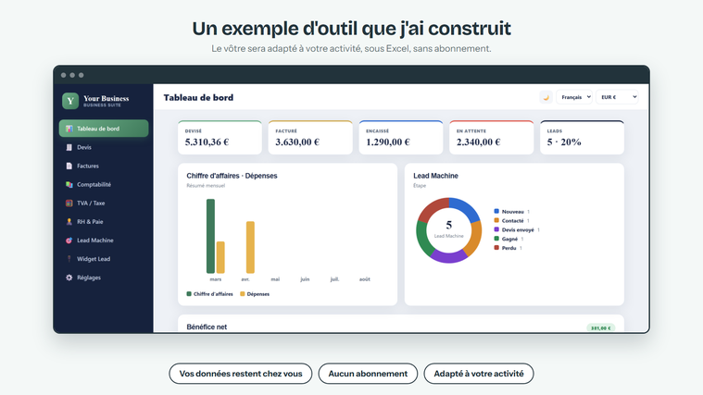Click the green Y business logo
Screen dimensions: 703x395
(70, 101)
